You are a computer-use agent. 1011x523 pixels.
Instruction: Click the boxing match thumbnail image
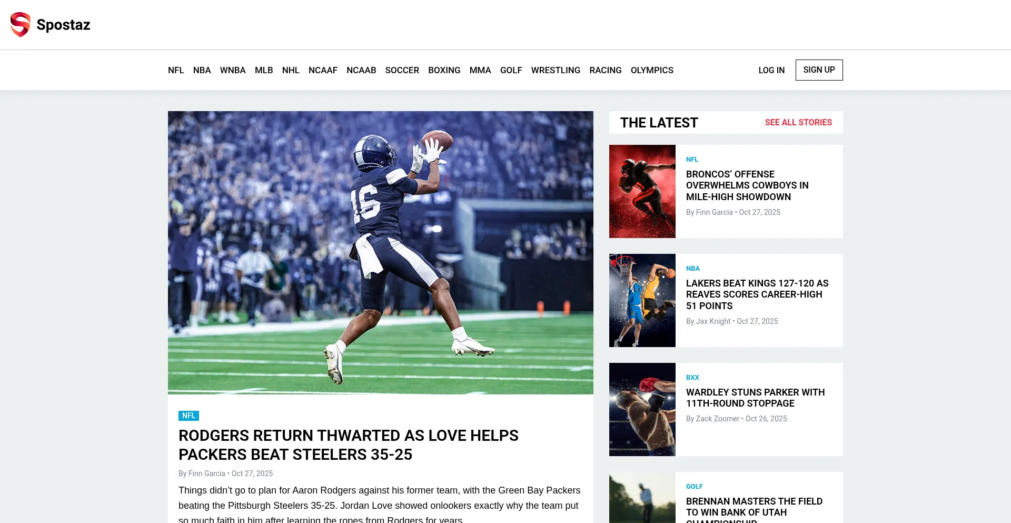pos(642,409)
